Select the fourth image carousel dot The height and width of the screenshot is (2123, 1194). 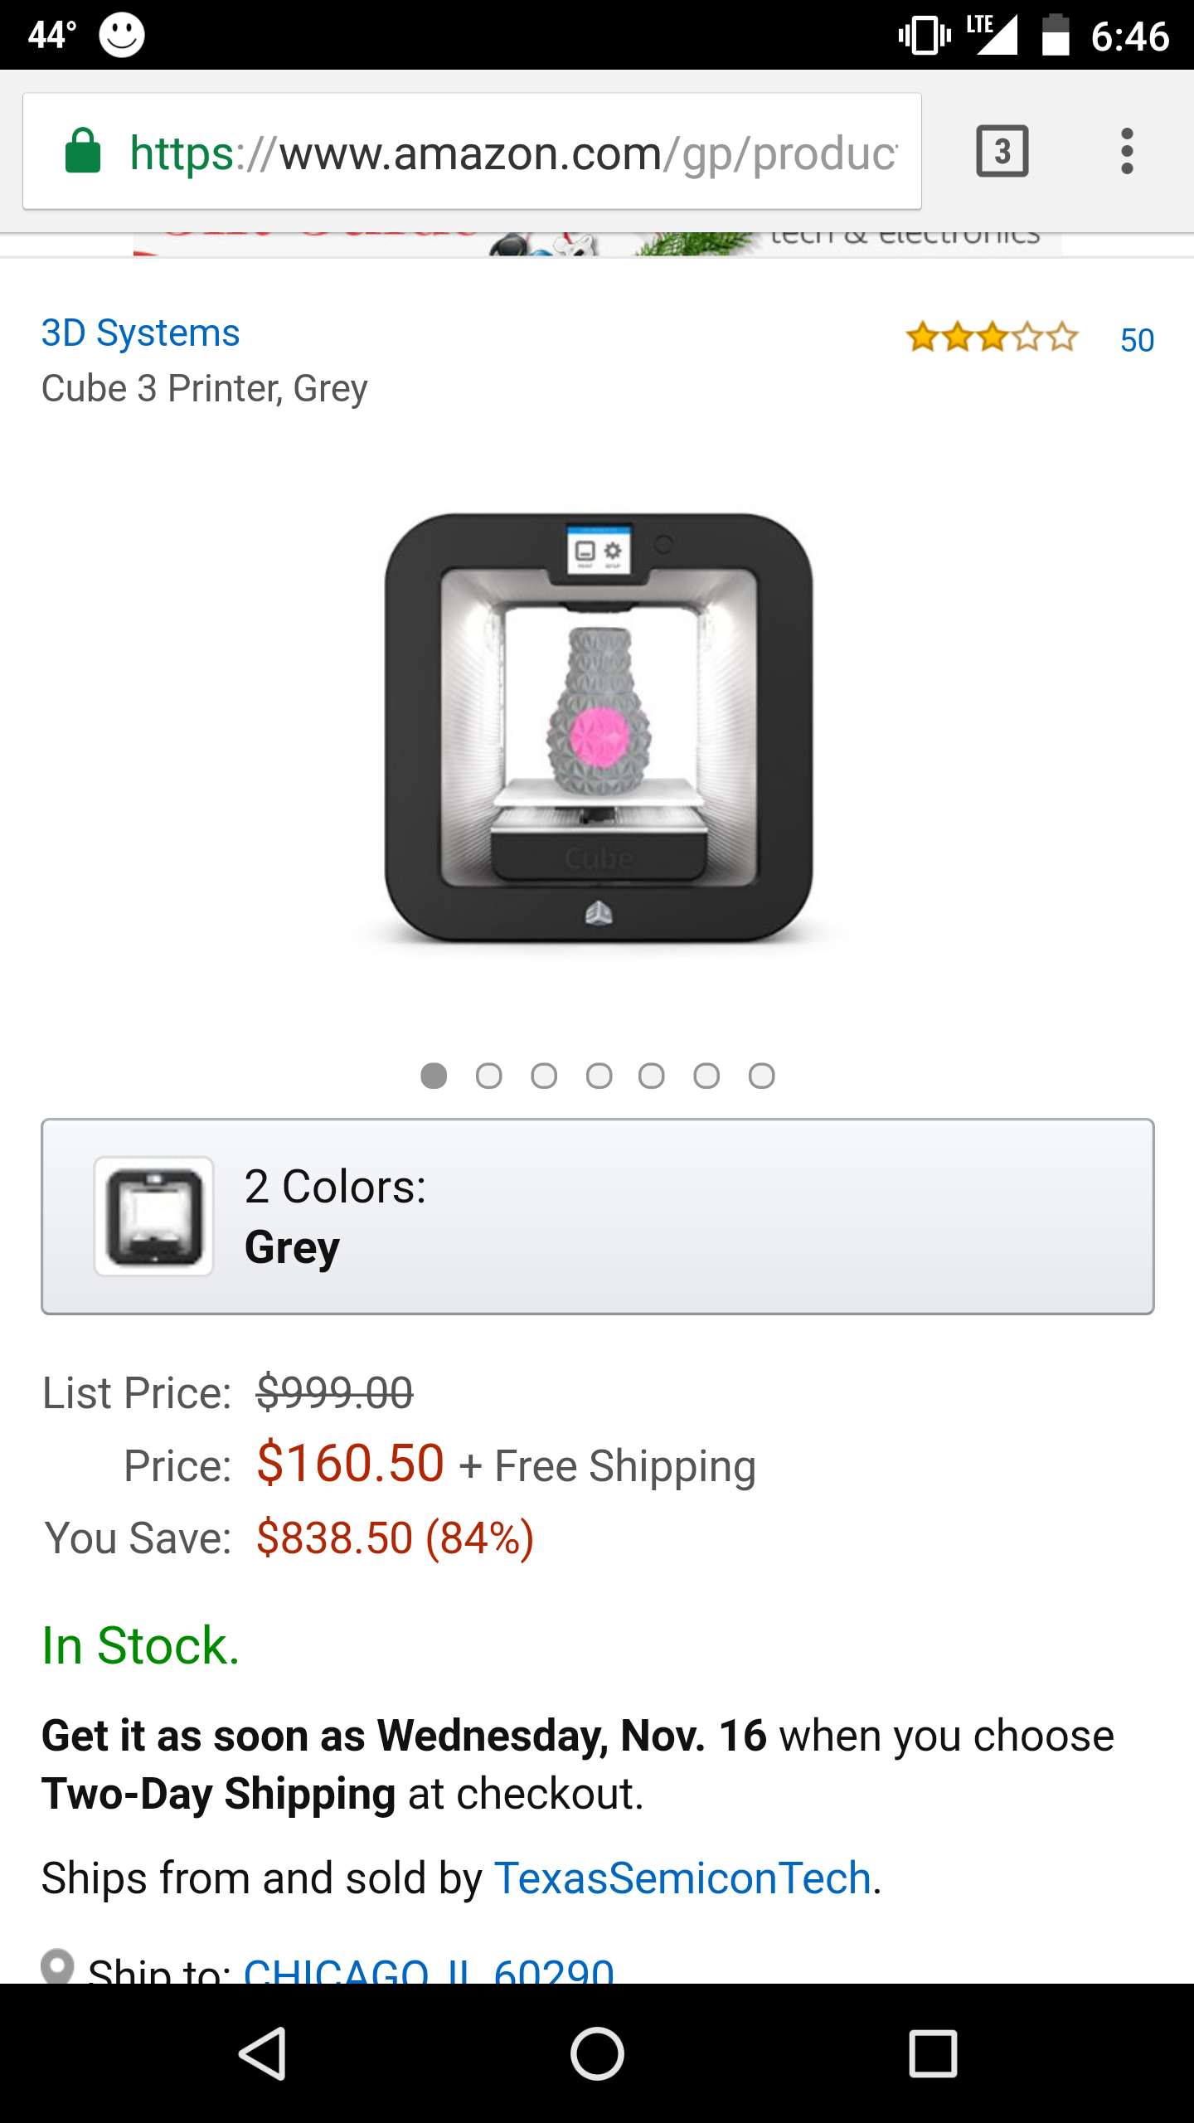pos(599,1076)
